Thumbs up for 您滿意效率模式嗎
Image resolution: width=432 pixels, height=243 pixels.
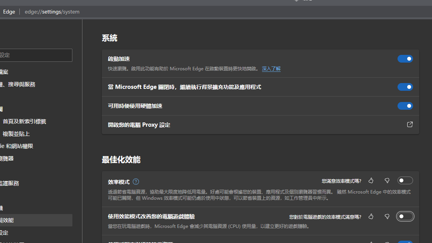371,180
